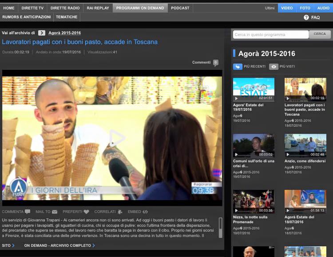Open 'Agora' Estate del 19/07/2016' title link

248,107
